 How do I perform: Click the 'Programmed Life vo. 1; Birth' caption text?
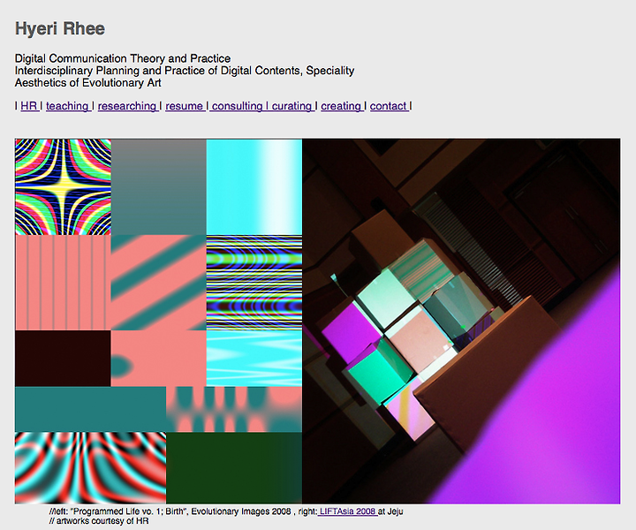129,511
